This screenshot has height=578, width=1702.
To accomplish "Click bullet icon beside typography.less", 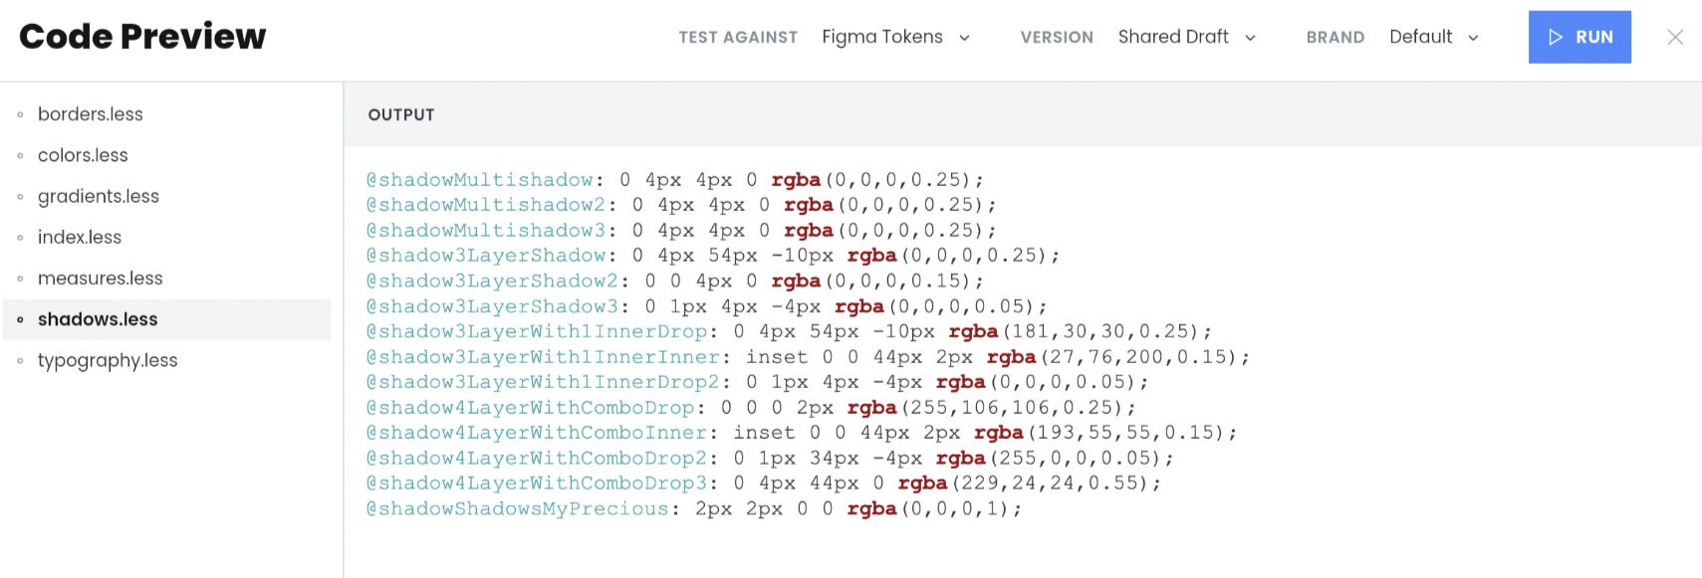I will point(20,360).
